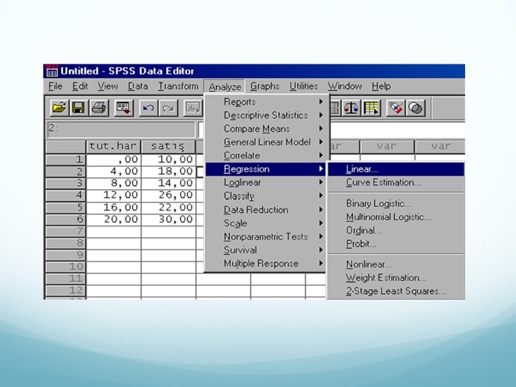Click the Use Sets circles icon
Viewport: 516px width, 387px height.
tap(416, 108)
